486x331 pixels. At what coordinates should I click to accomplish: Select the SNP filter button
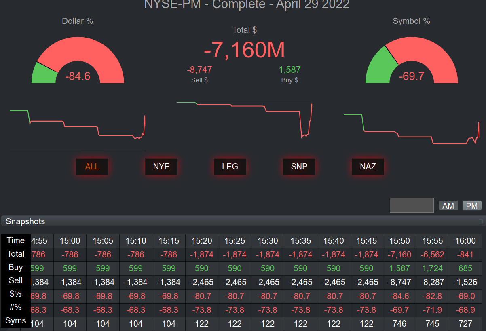pos(299,166)
